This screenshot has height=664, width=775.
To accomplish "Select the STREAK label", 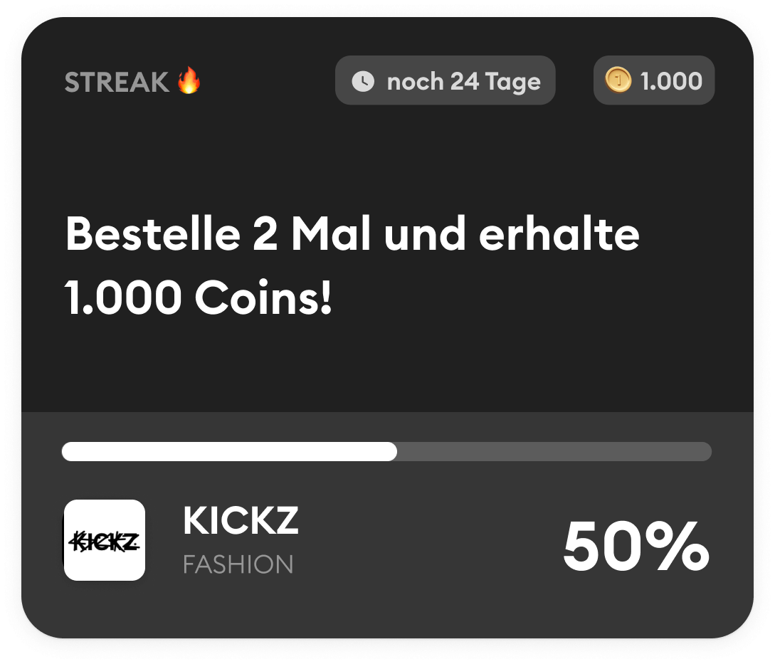I will pyautogui.click(x=117, y=82).
